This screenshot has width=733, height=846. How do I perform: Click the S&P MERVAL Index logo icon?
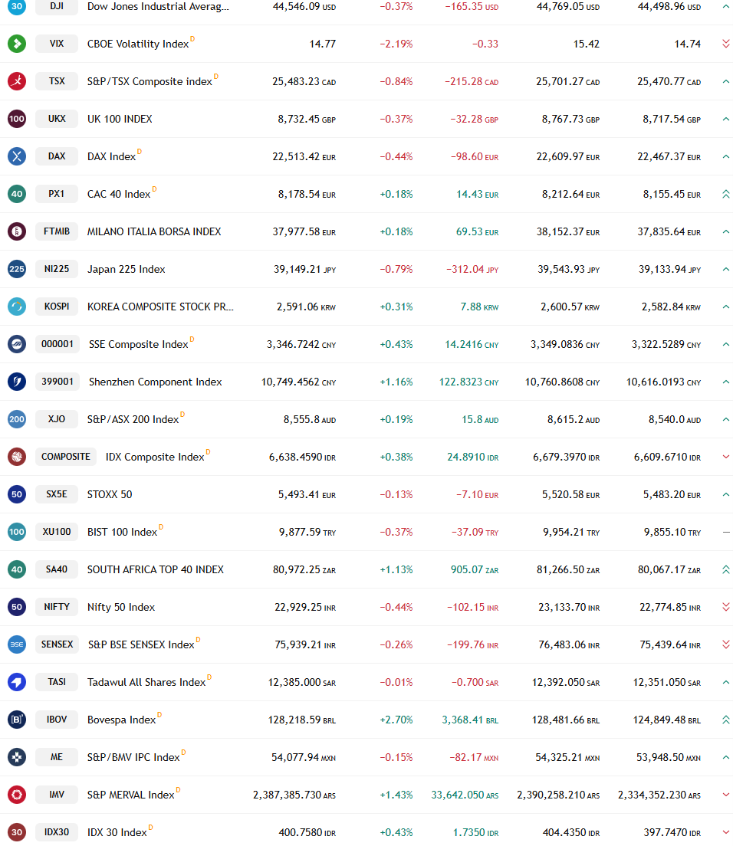click(x=17, y=794)
